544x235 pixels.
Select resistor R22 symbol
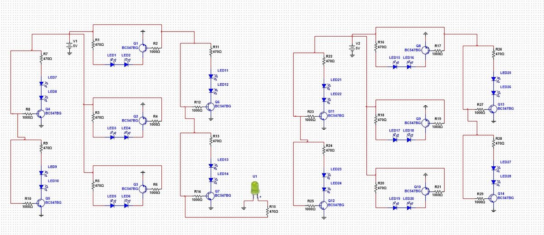(324, 61)
